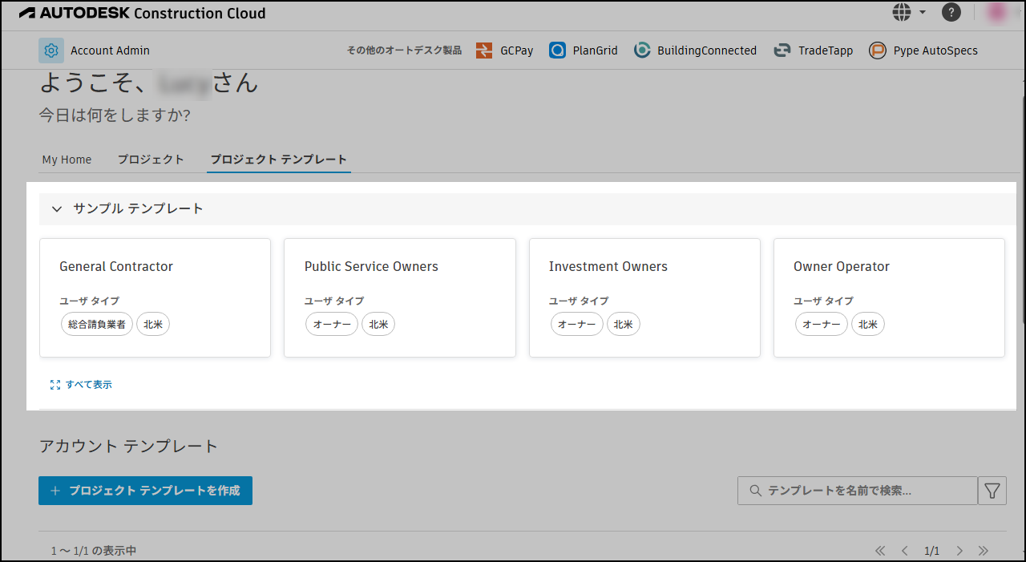Screen dimensions: 1026x562
Task: Click the Pype AutoSpecs product icon
Action: [878, 51]
